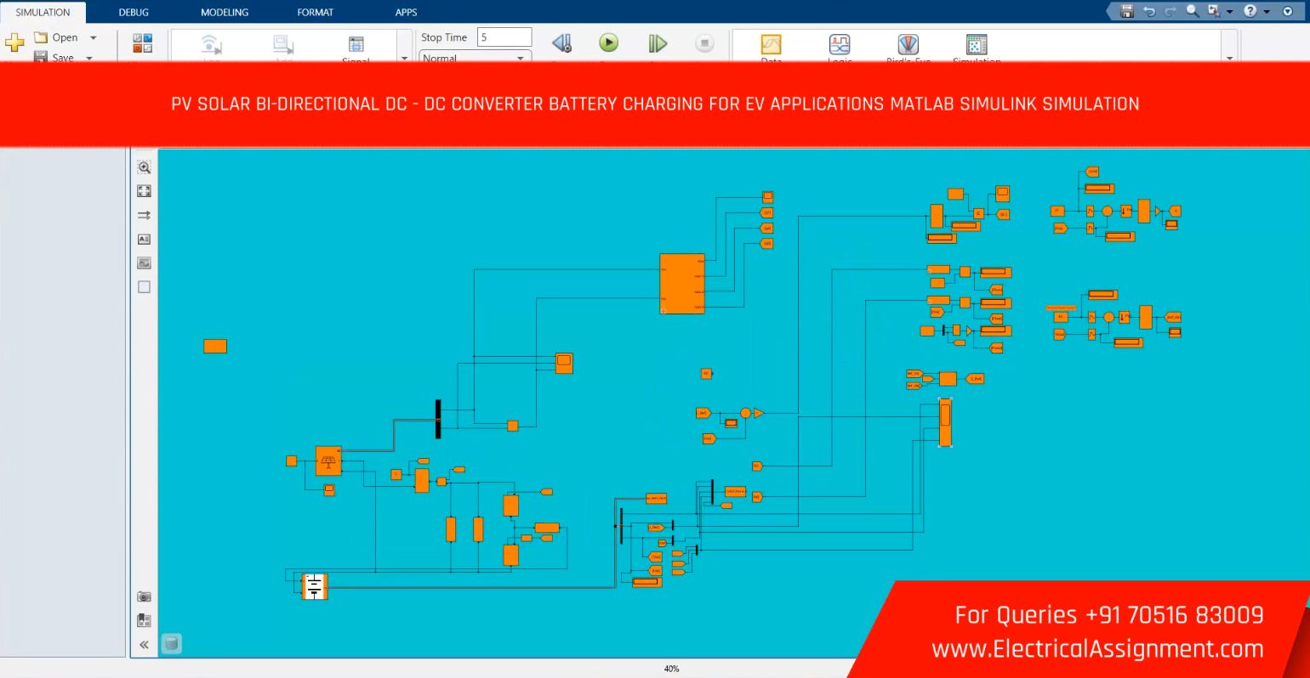Select the Zoom tool in canvas palette

[144, 167]
